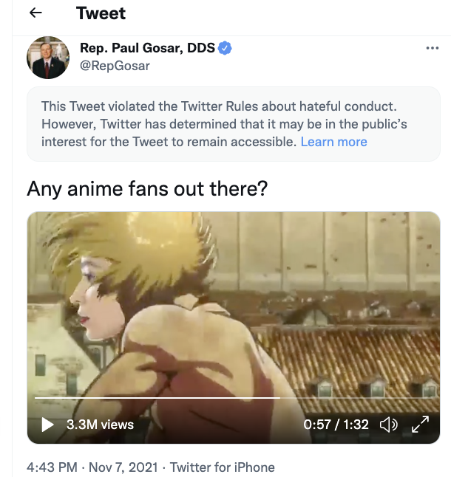This screenshot has width=451, height=477.
Task: Click the tweet text Any anime fans out there?
Action: point(147,189)
